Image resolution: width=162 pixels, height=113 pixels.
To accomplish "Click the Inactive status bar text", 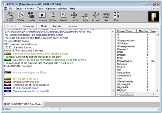I will click(7, 109).
